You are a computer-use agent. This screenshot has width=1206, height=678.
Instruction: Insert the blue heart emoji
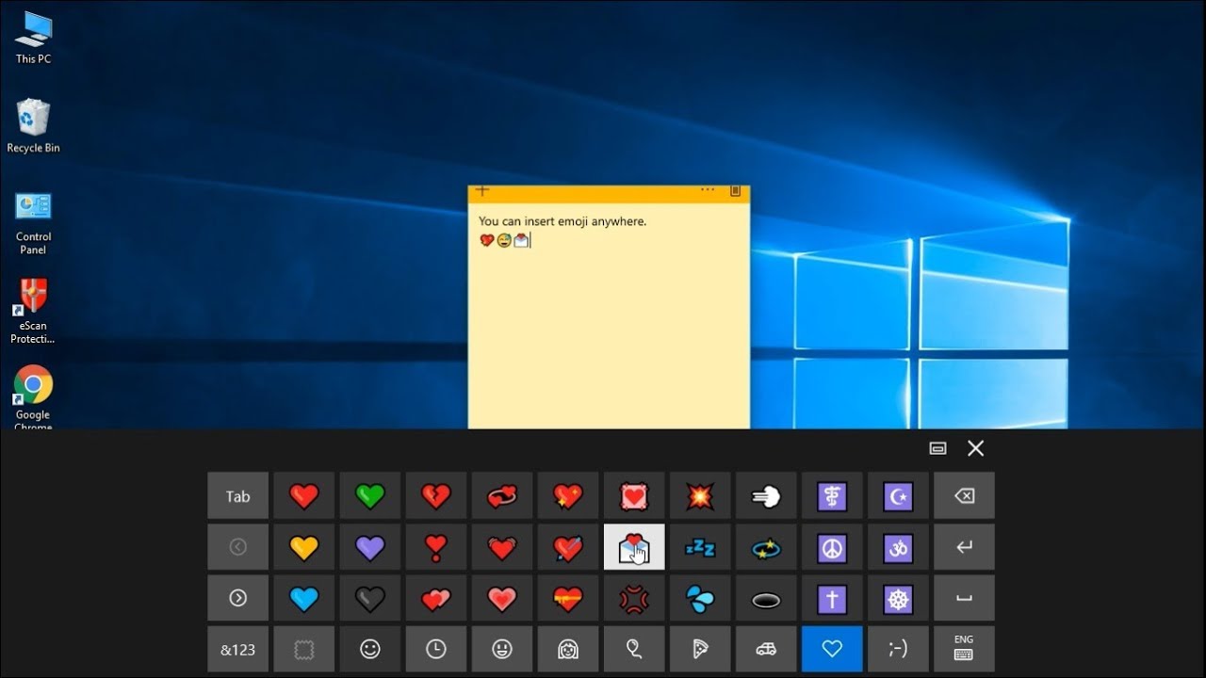pyautogui.click(x=303, y=598)
